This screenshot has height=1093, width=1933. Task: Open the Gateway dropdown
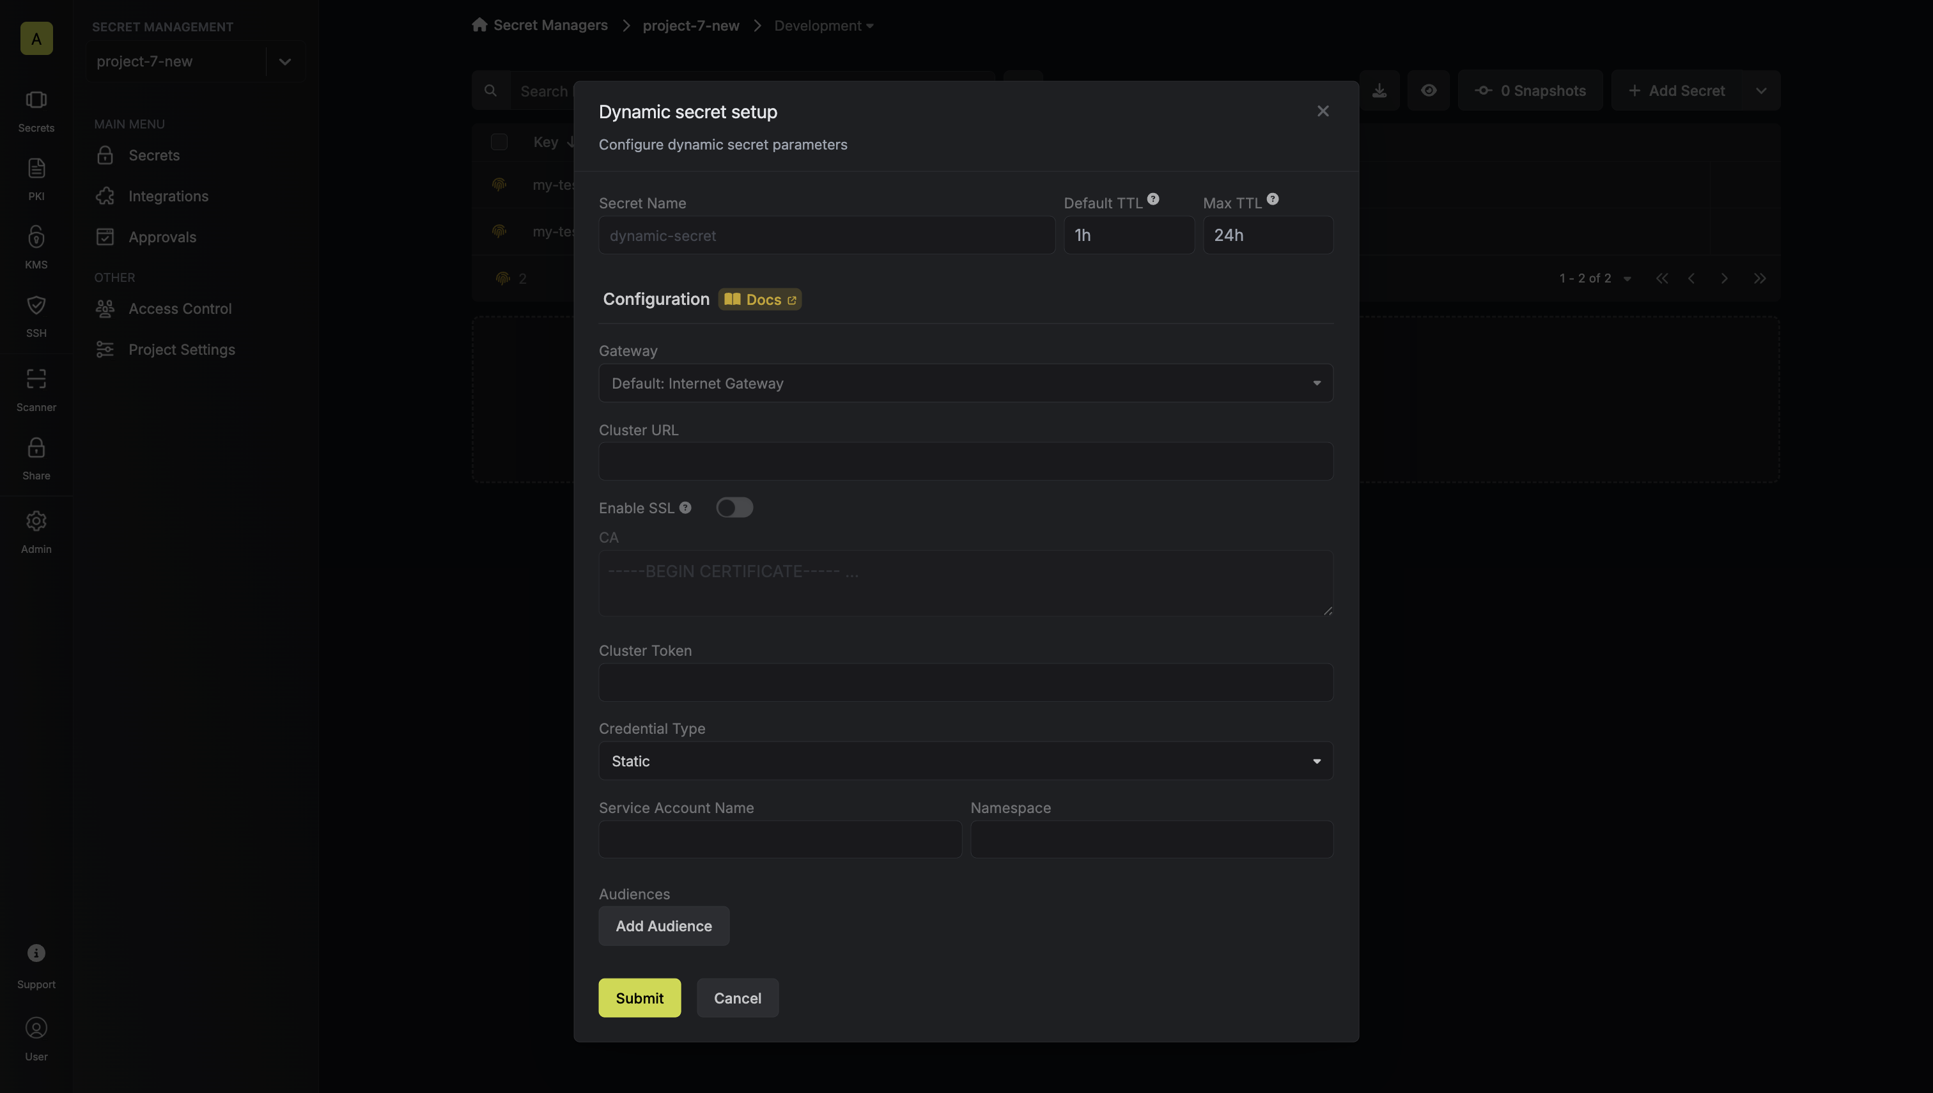(966, 383)
